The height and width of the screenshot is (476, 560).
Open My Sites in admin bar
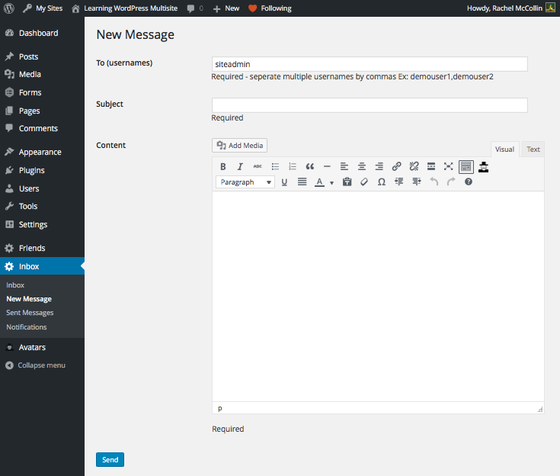[x=43, y=8]
